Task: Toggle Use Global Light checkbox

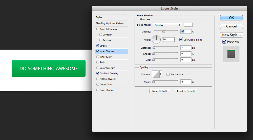Action: coord(181,40)
